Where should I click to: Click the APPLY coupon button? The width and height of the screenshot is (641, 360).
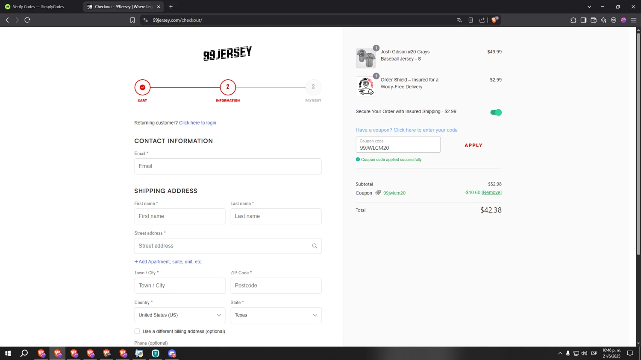click(x=473, y=145)
